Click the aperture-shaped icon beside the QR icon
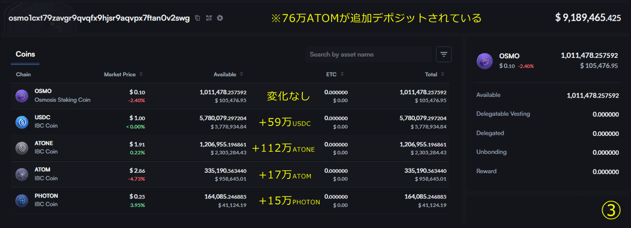 coord(220,18)
